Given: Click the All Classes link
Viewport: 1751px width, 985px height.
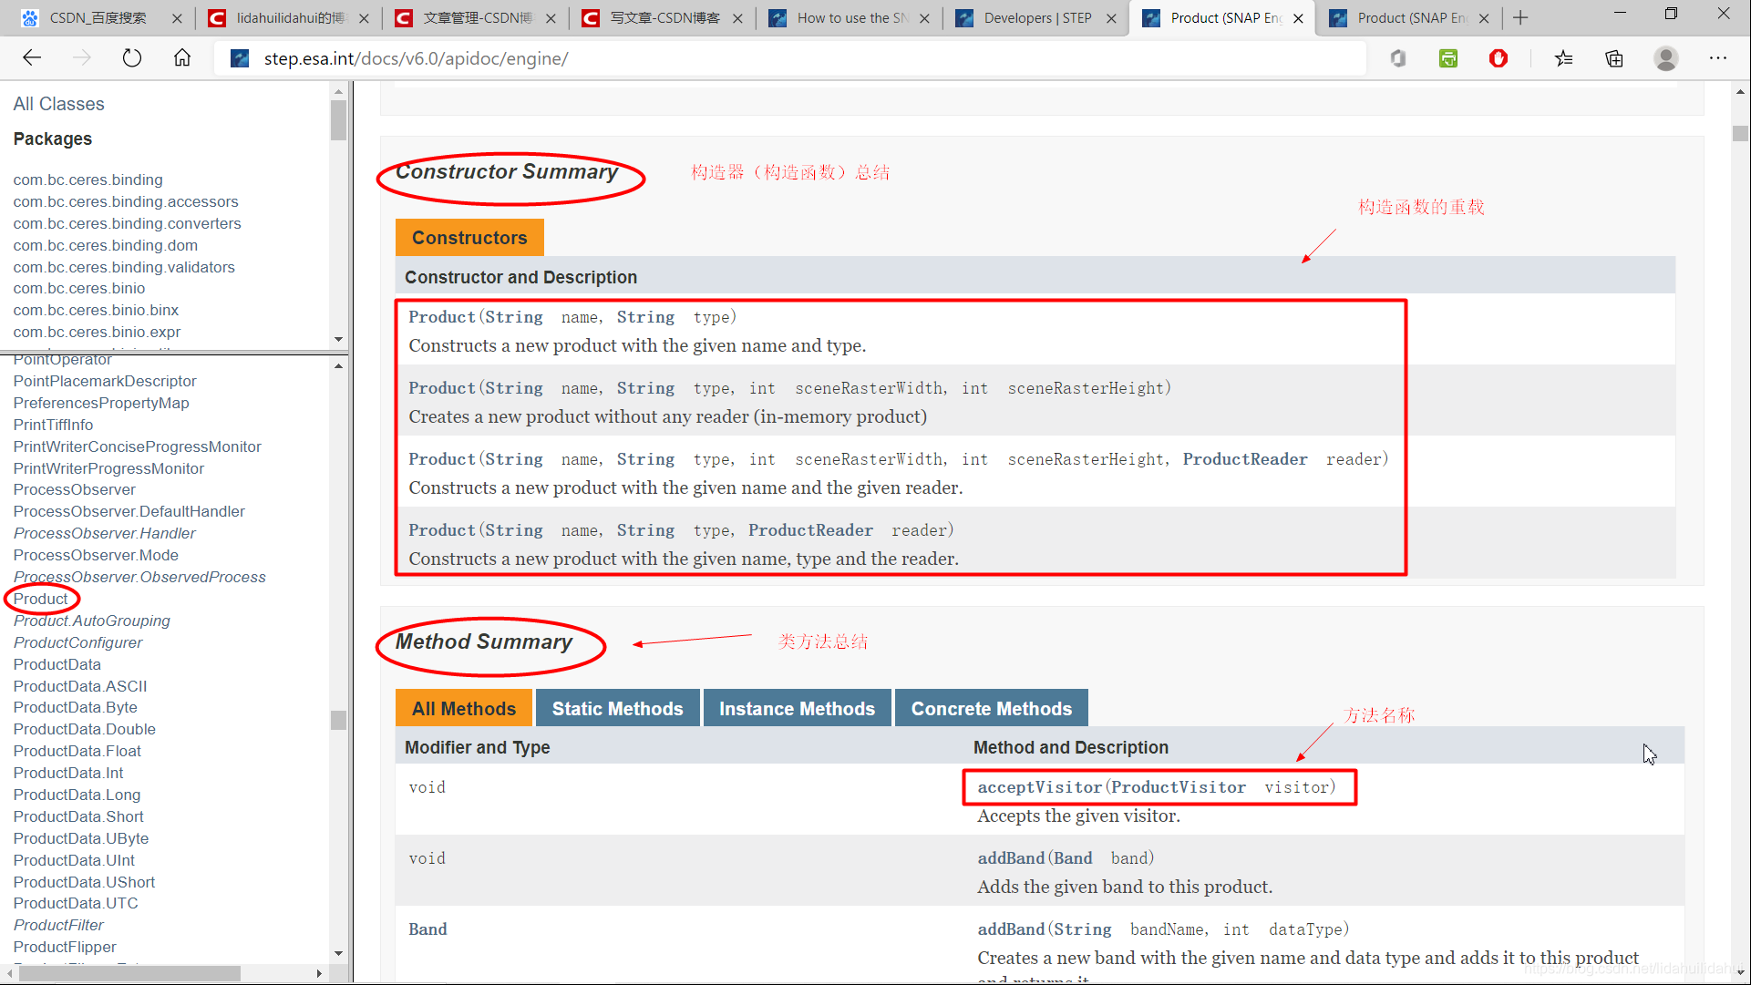Looking at the screenshot, I should coord(58,104).
